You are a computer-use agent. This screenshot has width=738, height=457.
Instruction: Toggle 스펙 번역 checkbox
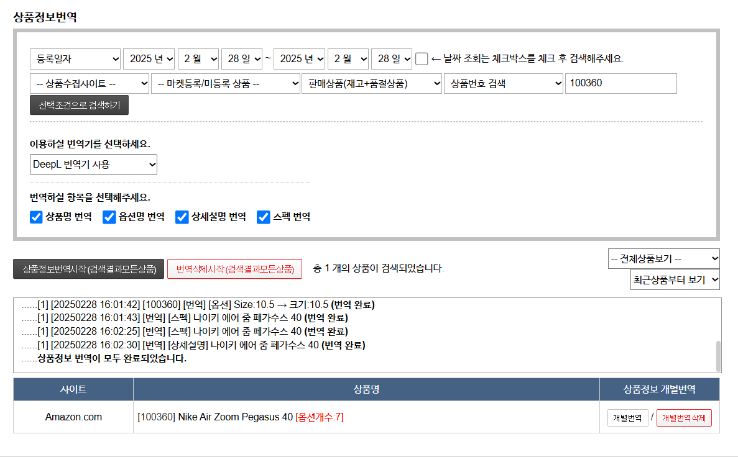tap(264, 217)
